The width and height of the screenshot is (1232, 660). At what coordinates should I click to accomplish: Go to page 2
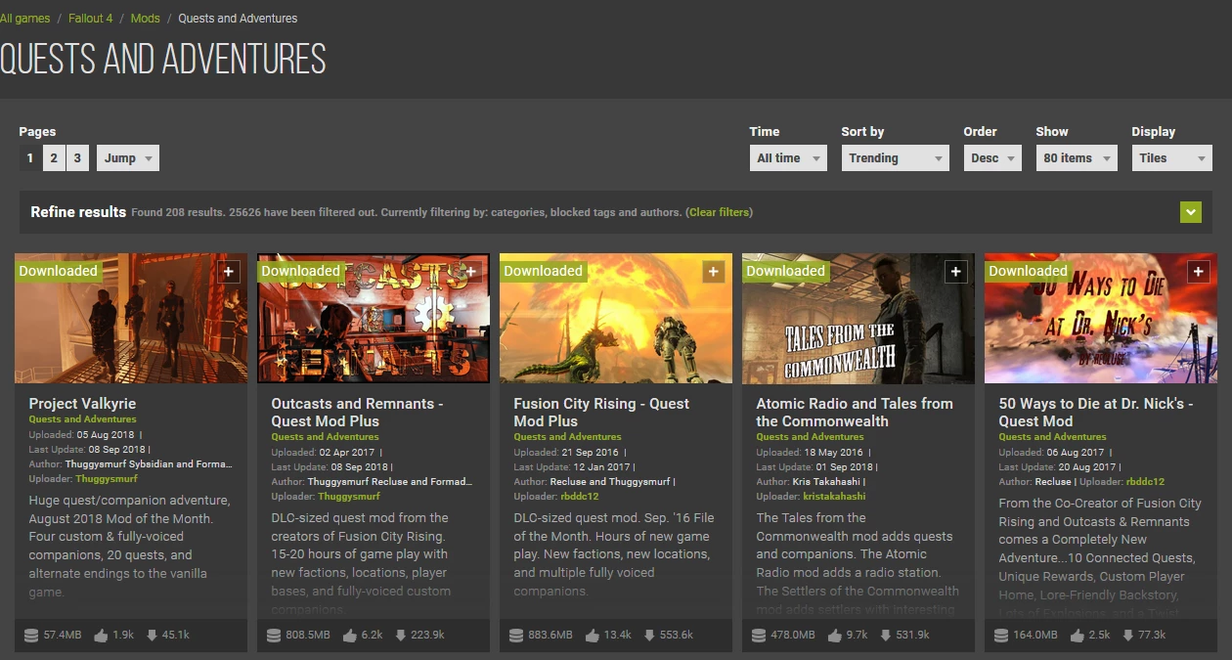pyautogui.click(x=54, y=158)
